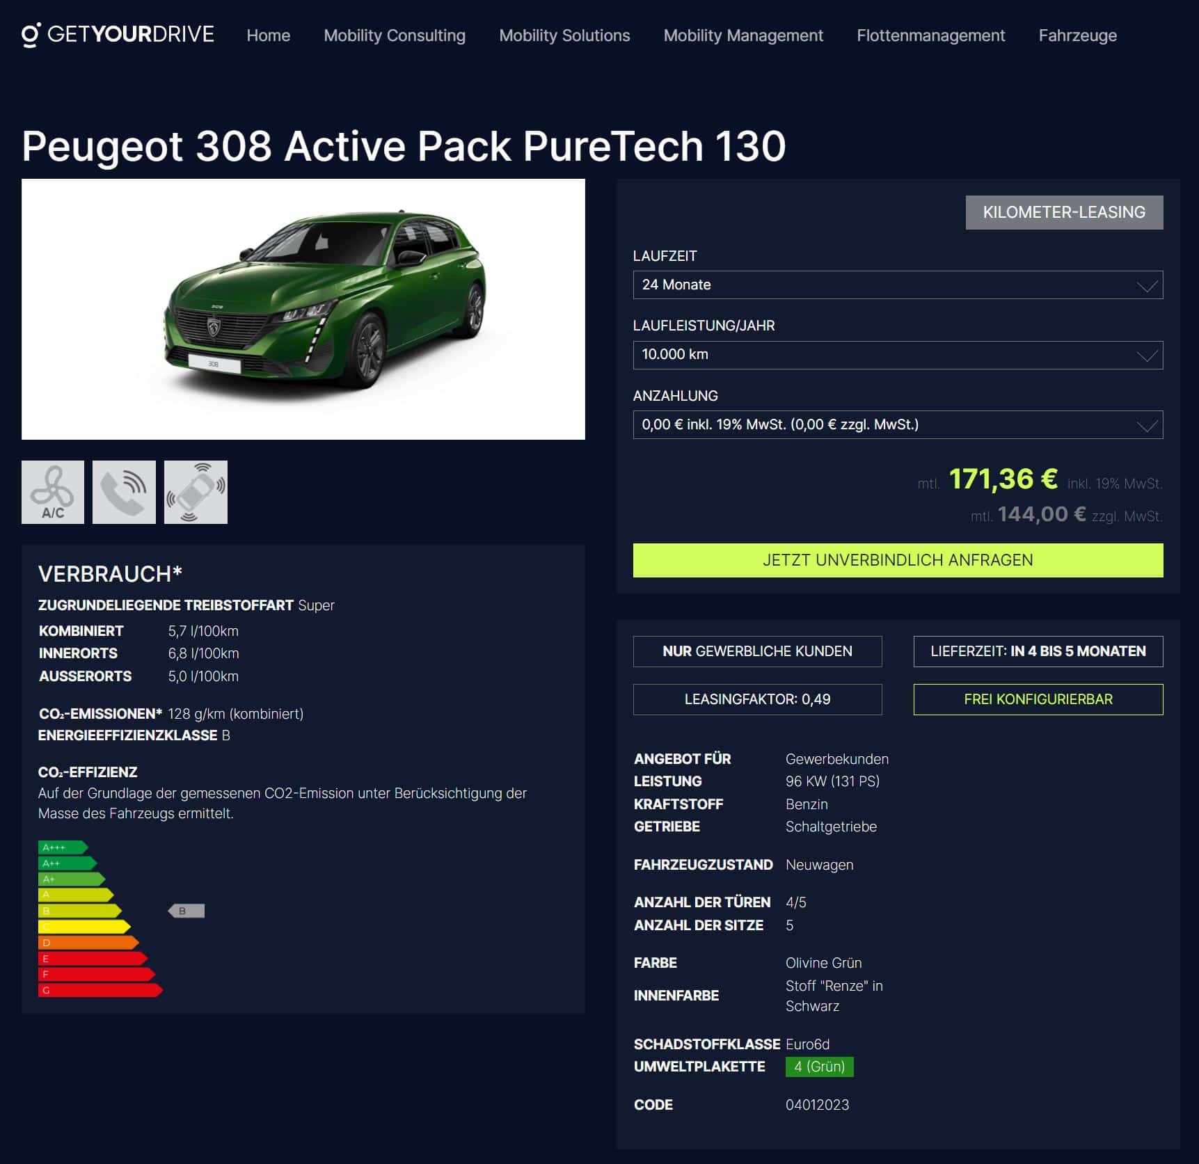Click the 5,7 l/100km Kombiniert value
The height and width of the screenshot is (1164, 1199).
pyautogui.click(x=203, y=631)
